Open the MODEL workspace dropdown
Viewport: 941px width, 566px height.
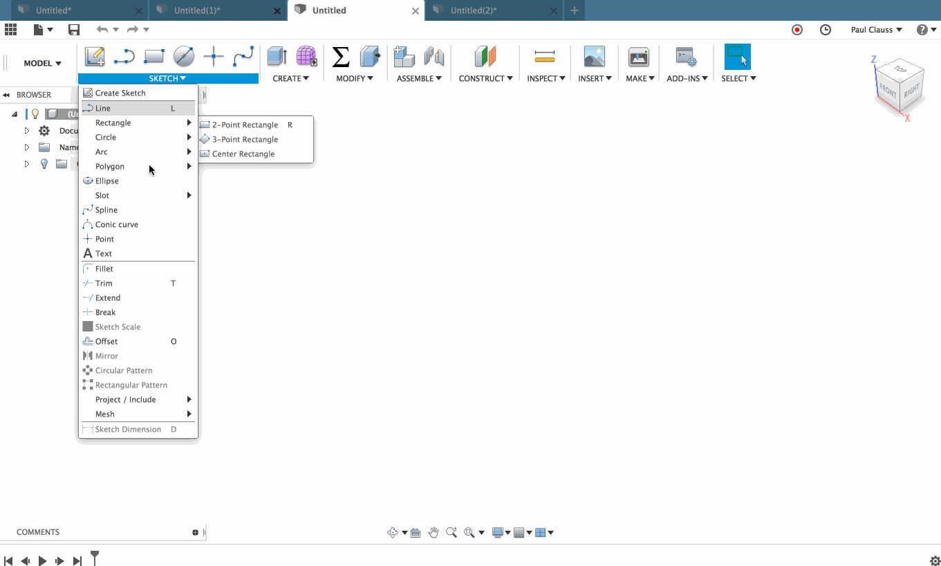coord(39,63)
